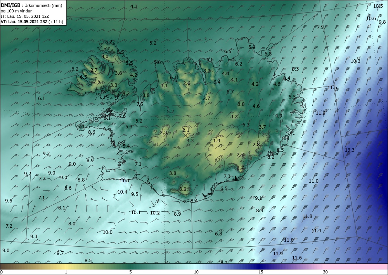Click the 10.5 value in top-right corner
The image size is (388, 275).
click(x=378, y=6)
